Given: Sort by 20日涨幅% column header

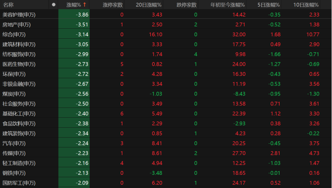Looking at the screenshot, I should [149, 5].
